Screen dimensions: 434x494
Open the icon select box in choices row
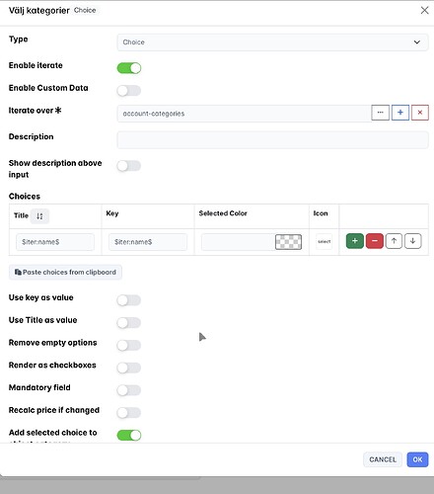[324, 242]
